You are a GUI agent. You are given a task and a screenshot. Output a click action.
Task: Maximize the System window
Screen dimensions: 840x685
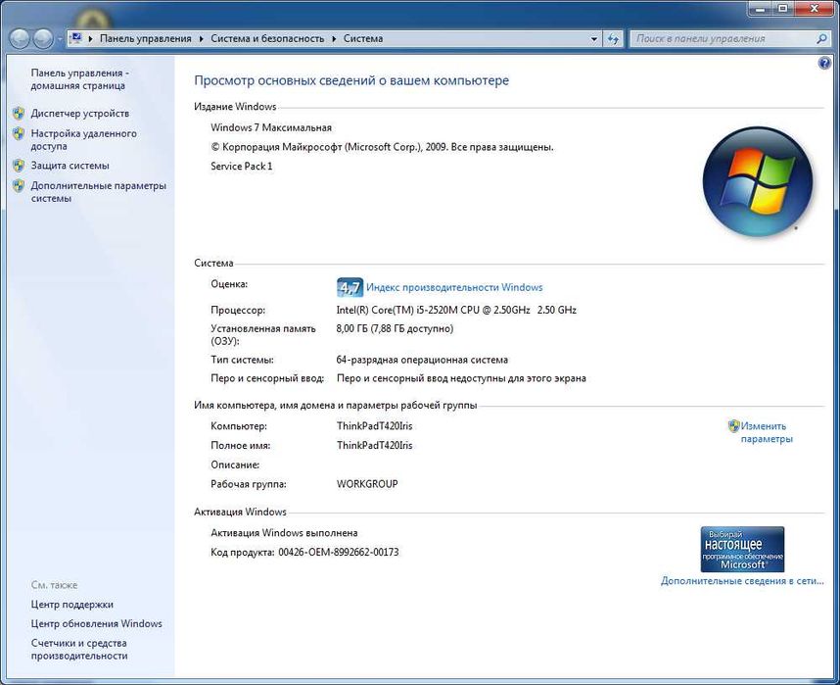click(x=782, y=9)
